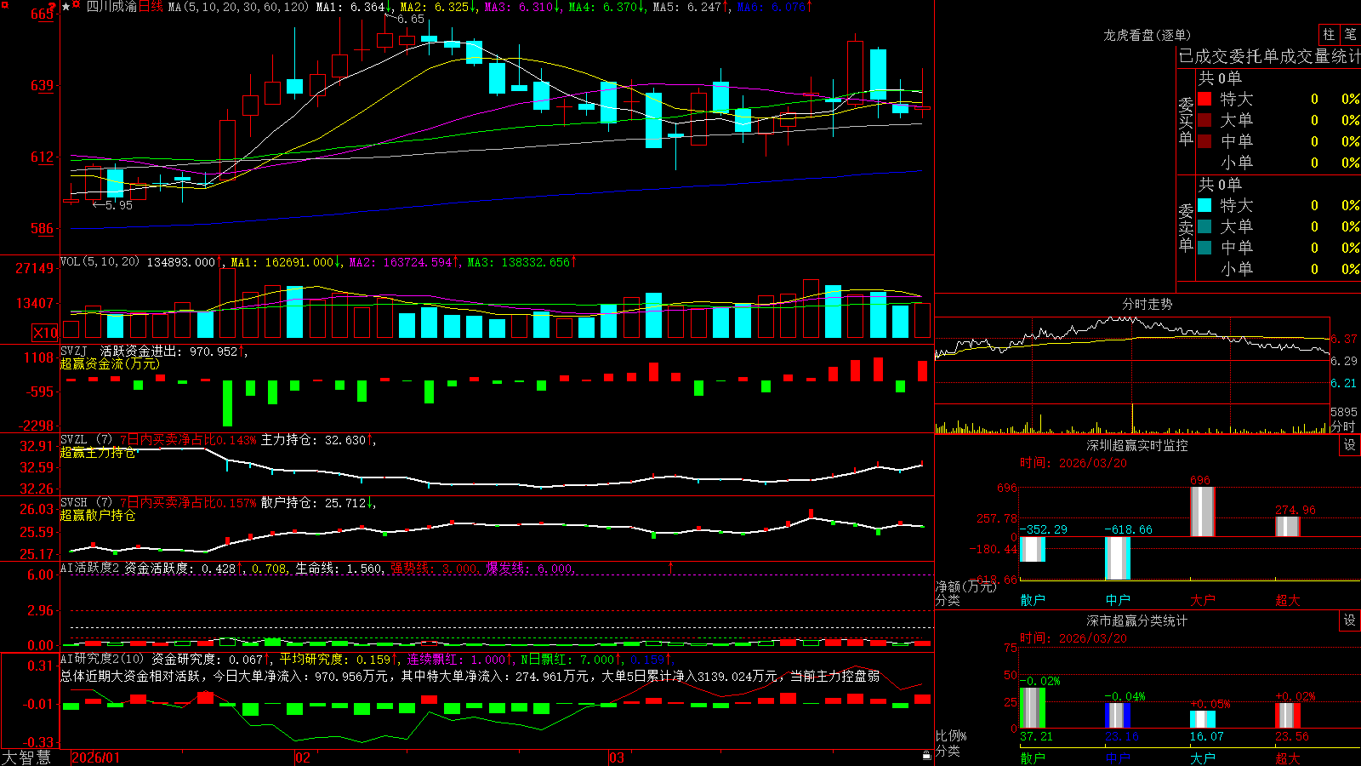Click the SVSH (7) indicator name
The width and height of the screenshot is (1361, 766).
(87, 503)
